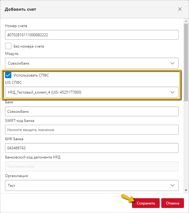Close the Добавить счет dialog with X
This screenshot has width=189, height=213.
180,9
